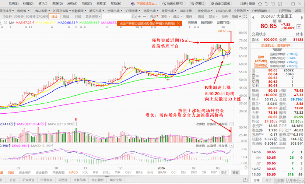Viewport: 305px width, 184px height.
Task: Click 登录 login link
Action: (252, 4)
